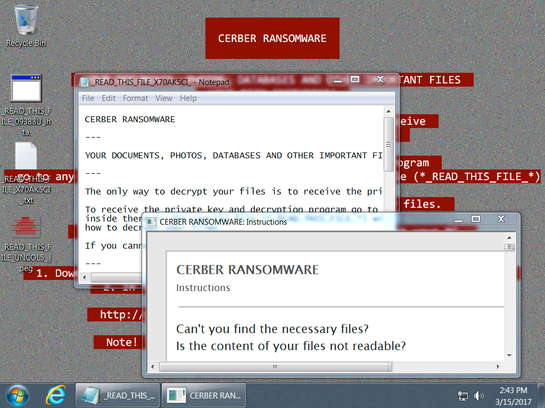The height and width of the screenshot is (408, 545).
Task: Click the 'Instructions' subtitle text
Action: (203, 287)
